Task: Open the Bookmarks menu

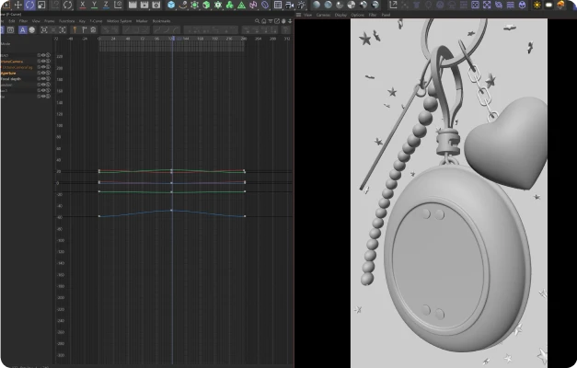Action: [161, 21]
